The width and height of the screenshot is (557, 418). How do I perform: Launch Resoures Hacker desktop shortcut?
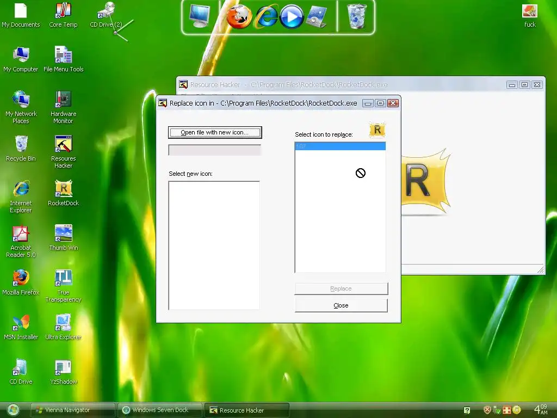click(x=63, y=152)
